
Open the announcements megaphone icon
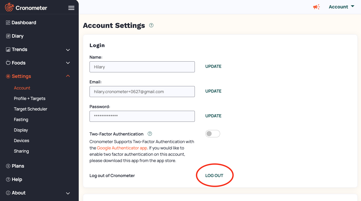coord(316,7)
